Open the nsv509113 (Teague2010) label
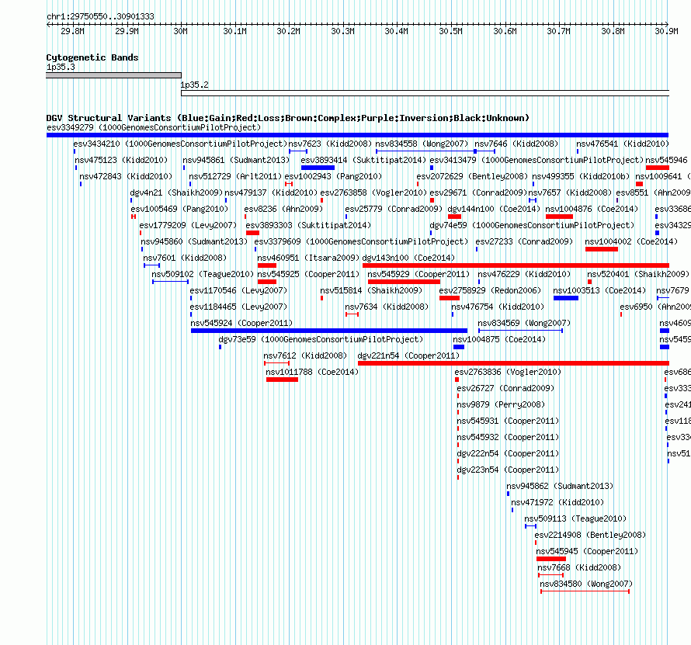This screenshot has height=645, width=691. click(x=575, y=518)
